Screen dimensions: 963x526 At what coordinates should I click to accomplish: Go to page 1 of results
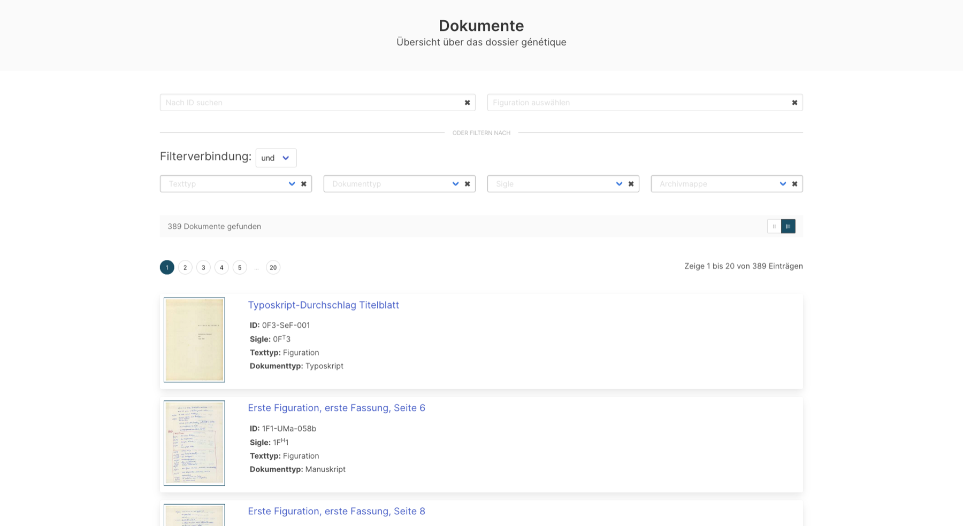coord(167,267)
